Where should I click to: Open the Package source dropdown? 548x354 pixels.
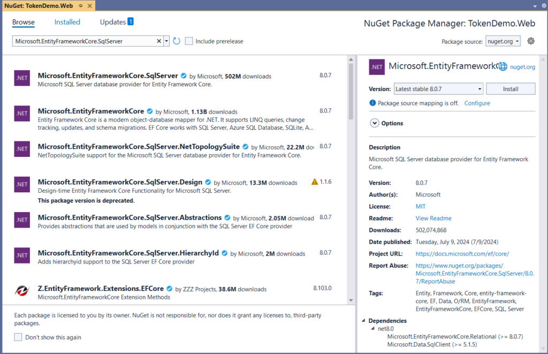[x=503, y=41]
